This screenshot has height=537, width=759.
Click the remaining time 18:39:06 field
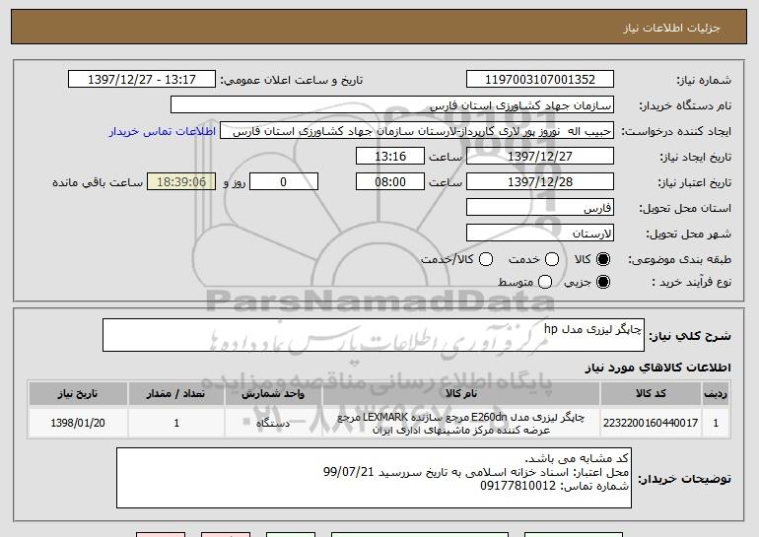[181, 182]
